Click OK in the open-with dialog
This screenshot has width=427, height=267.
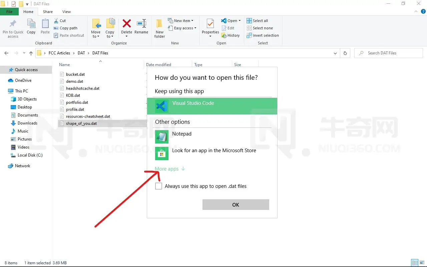point(236,205)
